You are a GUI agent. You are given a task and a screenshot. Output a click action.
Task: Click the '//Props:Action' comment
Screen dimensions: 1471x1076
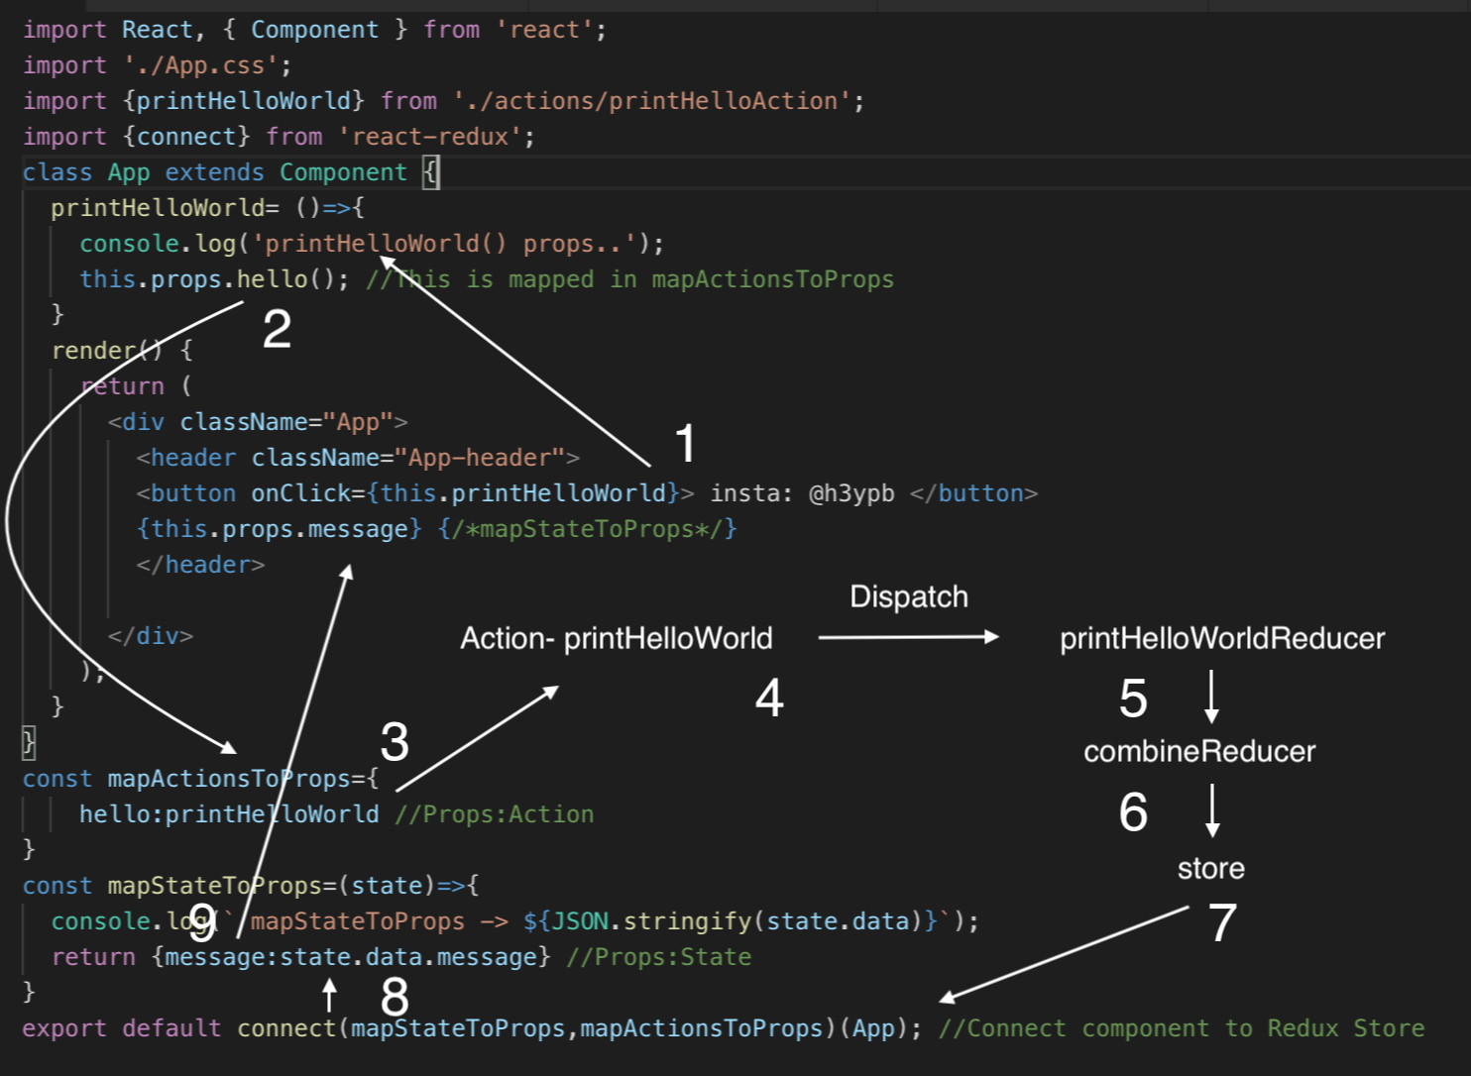(x=495, y=814)
